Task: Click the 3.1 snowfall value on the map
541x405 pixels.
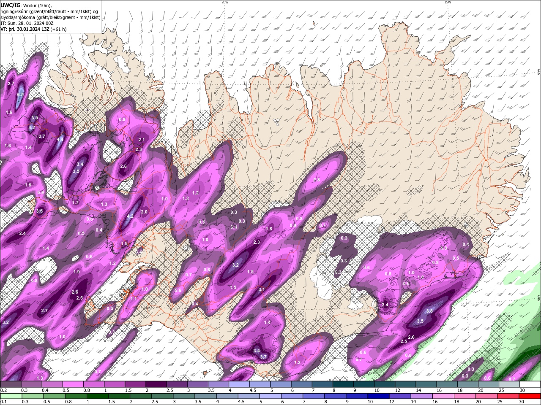Action: (262, 289)
